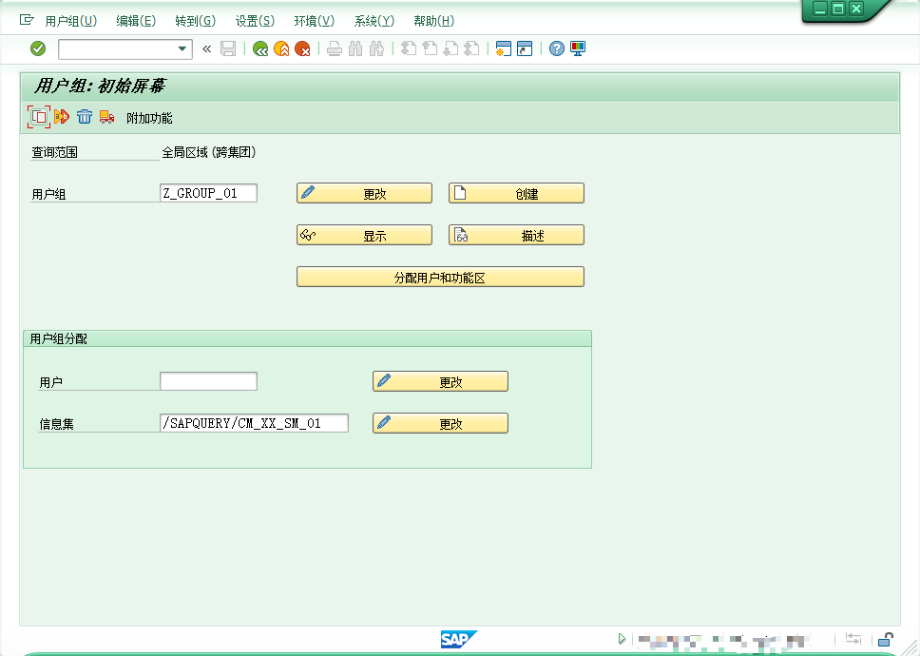Screen dimensions: 920x656
Task: Click the 信息集 field with /SAPQUERY/CM_XX_SM_01
Action: (254, 423)
